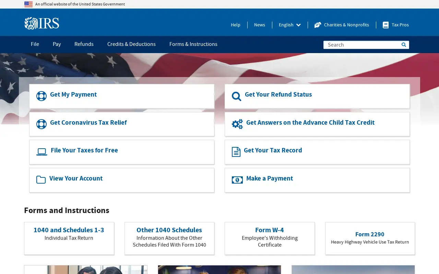Viewport: 439px width, 274px height.
Task: Open Get Your Tax Record link
Action: pos(317,152)
